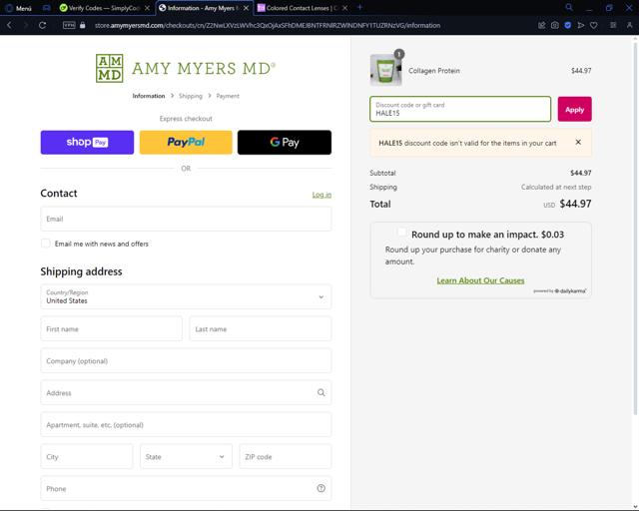This screenshot has height=511, width=639.
Task: Close the Information - Amy Myers tab
Action: pyautogui.click(x=247, y=8)
